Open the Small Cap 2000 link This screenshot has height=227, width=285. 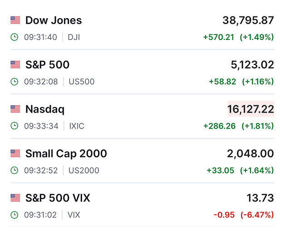[66, 154]
